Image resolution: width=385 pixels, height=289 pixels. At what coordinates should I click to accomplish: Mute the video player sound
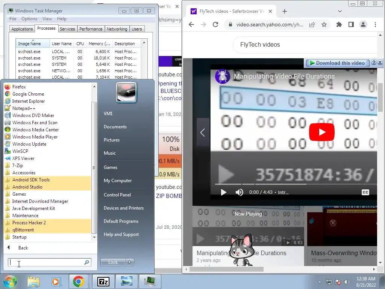tap(239, 192)
